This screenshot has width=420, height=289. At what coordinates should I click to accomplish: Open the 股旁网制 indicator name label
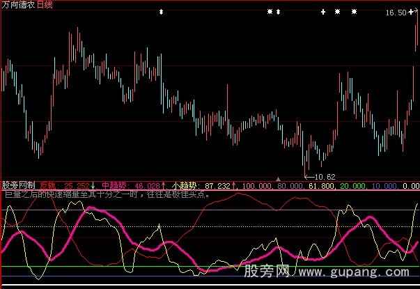pos(19,187)
